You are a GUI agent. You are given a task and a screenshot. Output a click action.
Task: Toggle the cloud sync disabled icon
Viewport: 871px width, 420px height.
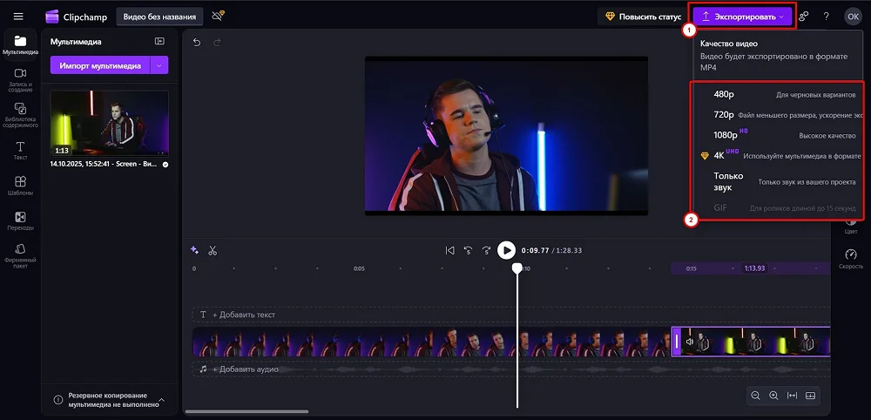[x=218, y=16]
